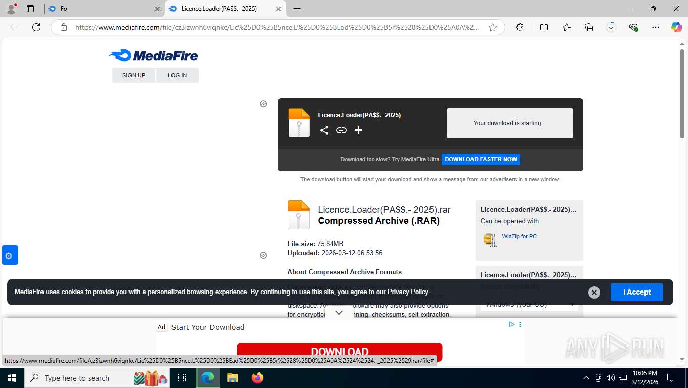Open Collections icon in toolbar
The width and height of the screenshot is (688, 388).
(x=589, y=27)
